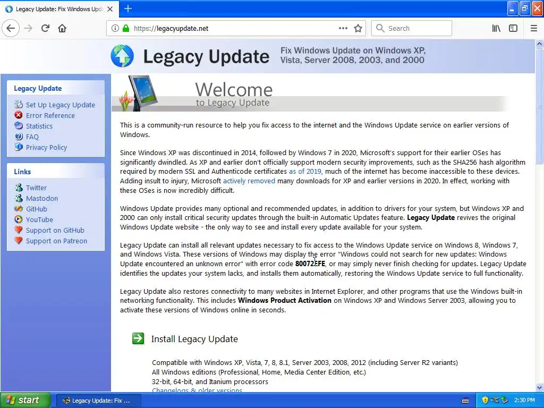The height and width of the screenshot is (408, 544).
Task: Open the browser home page
Action: coord(62,29)
